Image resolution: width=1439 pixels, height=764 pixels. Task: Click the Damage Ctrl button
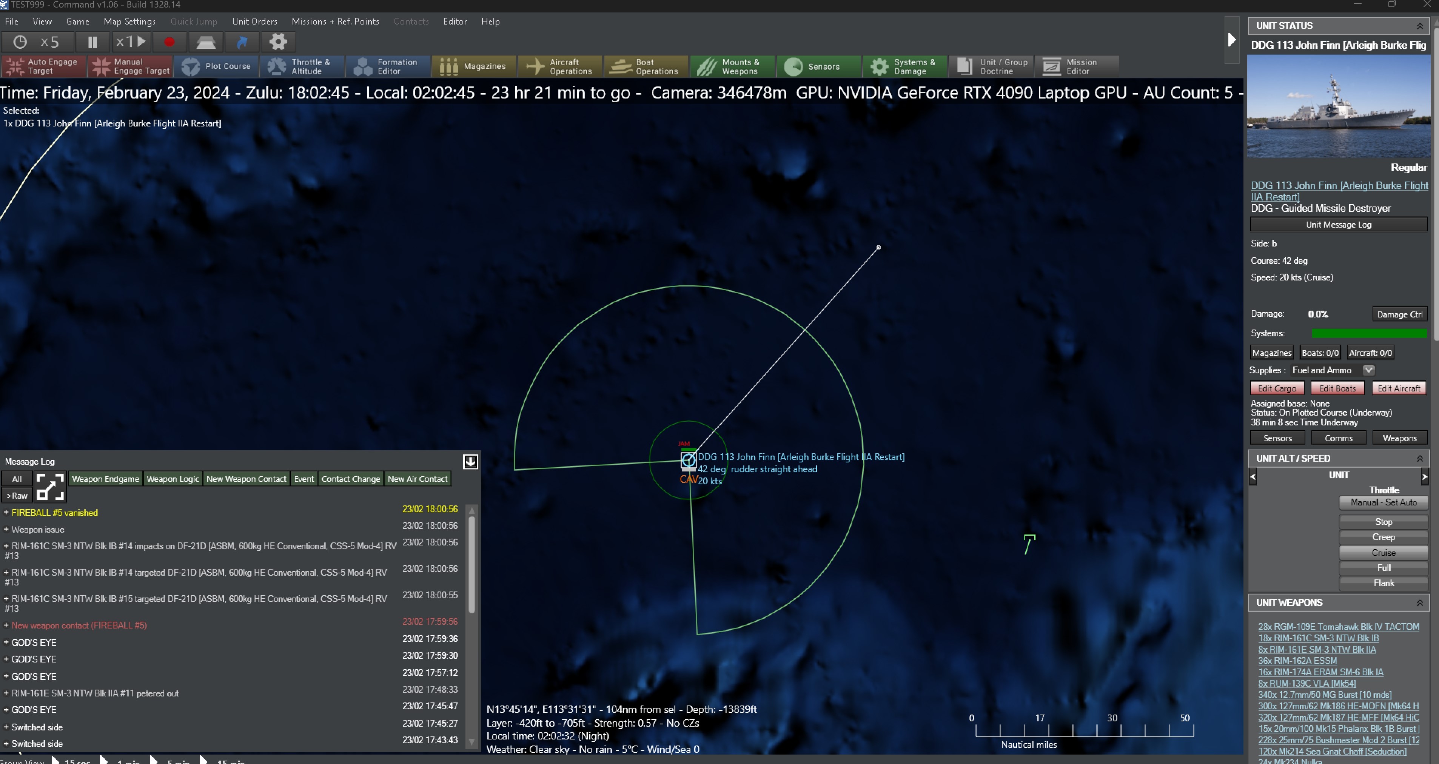coord(1399,314)
